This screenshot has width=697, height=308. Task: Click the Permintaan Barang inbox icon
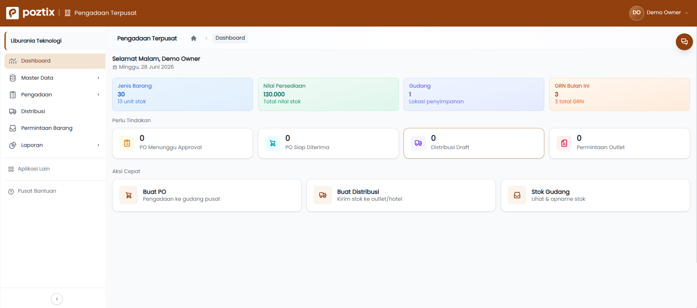point(13,128)
